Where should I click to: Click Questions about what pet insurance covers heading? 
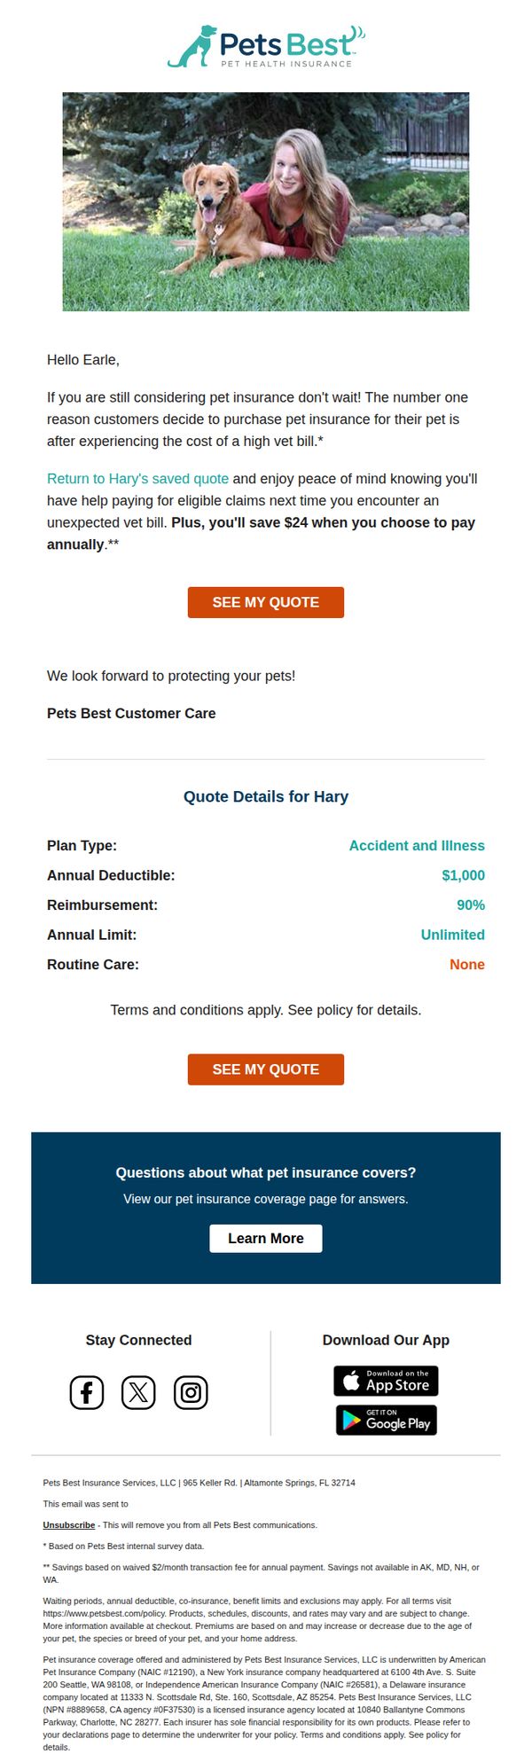266,1172
